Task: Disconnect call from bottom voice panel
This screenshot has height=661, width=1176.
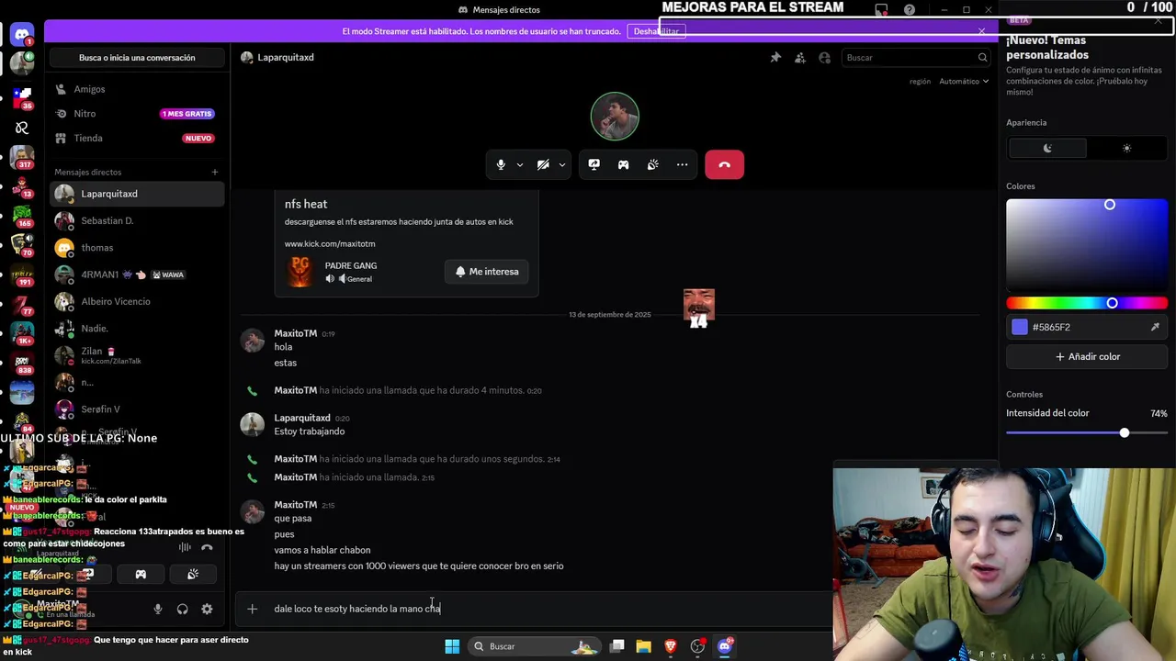Action: 207,547
